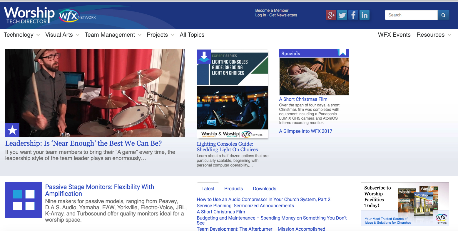The width and height of the screenshot is (458, 231).
Task: Switch to the Products tab
Action: point(233,189)
